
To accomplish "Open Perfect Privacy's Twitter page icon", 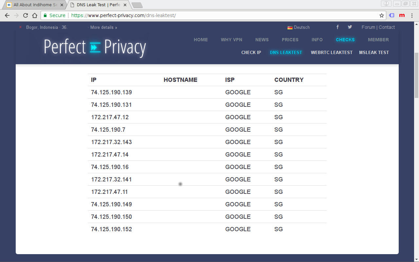I will point(350,27).
